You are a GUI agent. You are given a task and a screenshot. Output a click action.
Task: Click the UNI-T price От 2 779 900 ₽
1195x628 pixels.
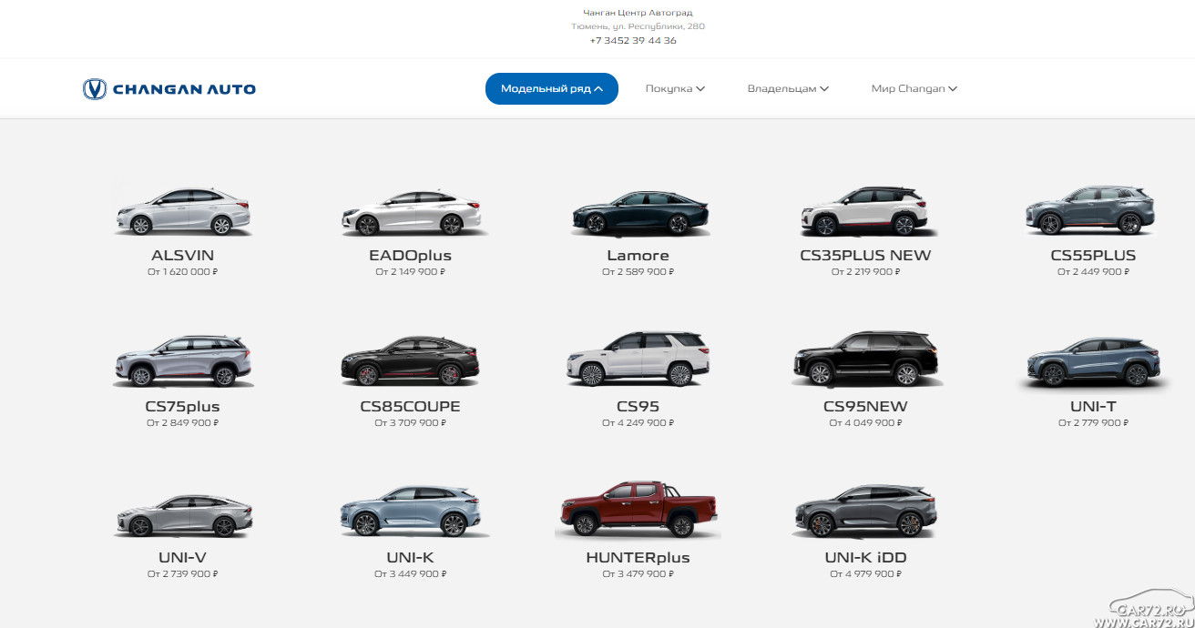[1093, 423]
